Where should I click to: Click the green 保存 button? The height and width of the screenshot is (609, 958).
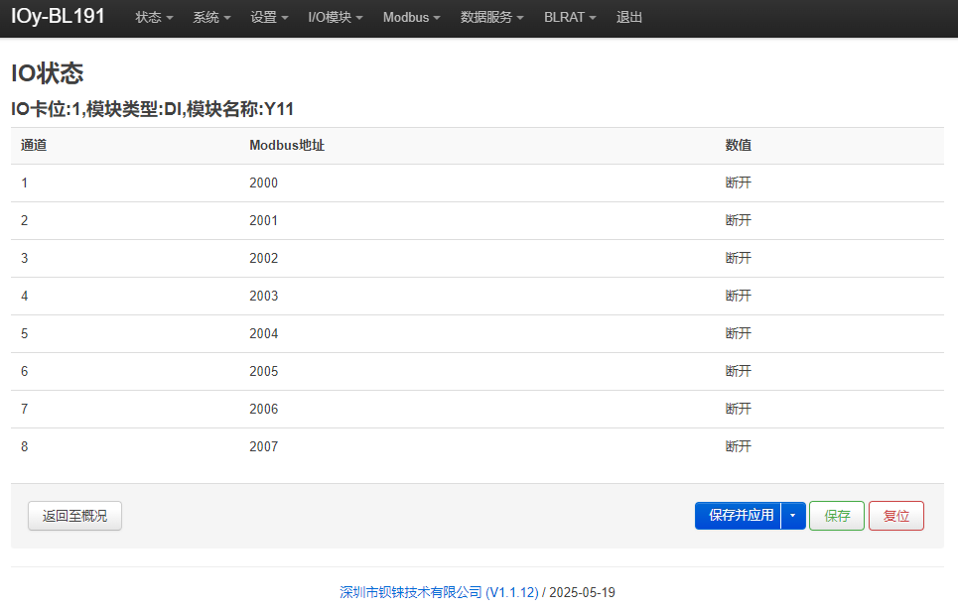[837, 516]
